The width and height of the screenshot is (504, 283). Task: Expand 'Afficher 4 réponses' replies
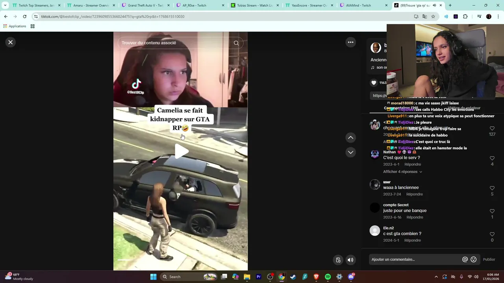[402, 172]
